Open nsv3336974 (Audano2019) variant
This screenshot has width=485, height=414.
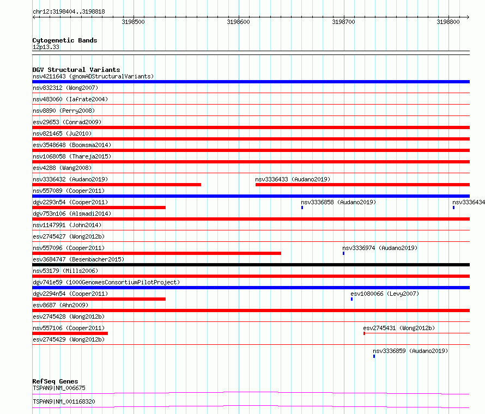click(x=380, y=248)
